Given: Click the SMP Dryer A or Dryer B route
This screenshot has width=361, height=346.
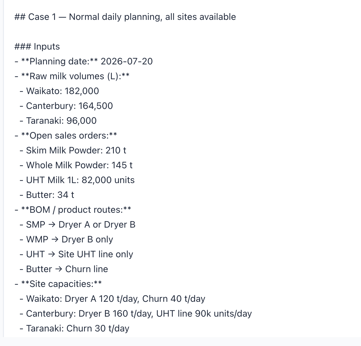Looking at the screenshot, I should click(78, 225).
